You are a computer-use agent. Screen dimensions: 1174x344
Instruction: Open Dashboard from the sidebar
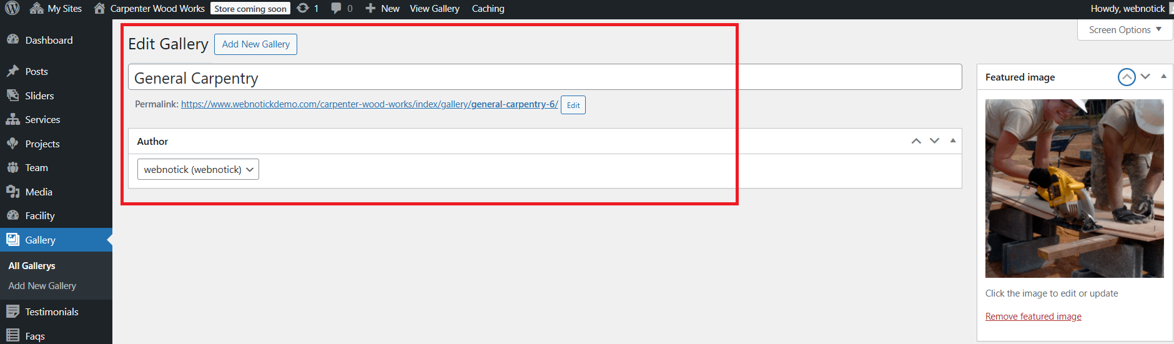[49, 40]
